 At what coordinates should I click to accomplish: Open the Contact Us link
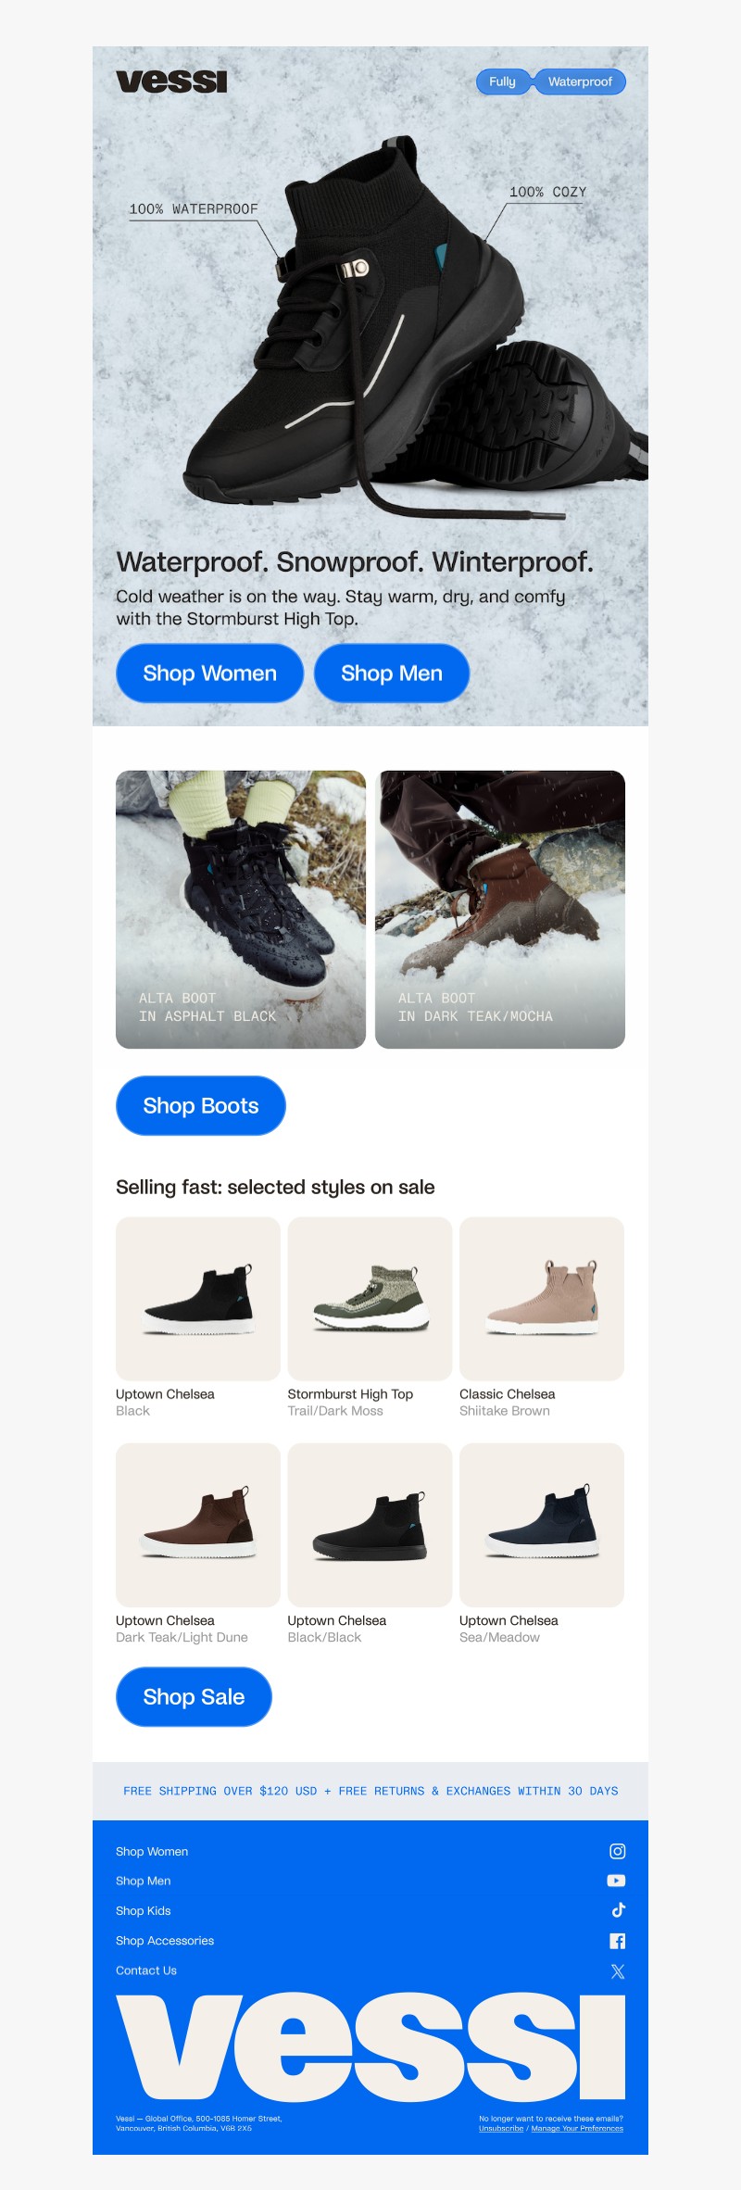pos(145,1970)
